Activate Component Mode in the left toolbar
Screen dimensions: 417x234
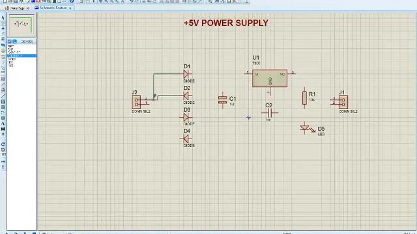3,23
